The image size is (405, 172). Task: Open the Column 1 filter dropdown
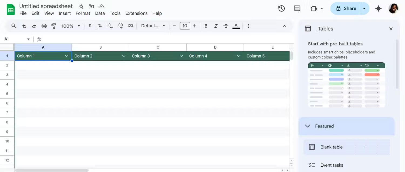[67, 56]
